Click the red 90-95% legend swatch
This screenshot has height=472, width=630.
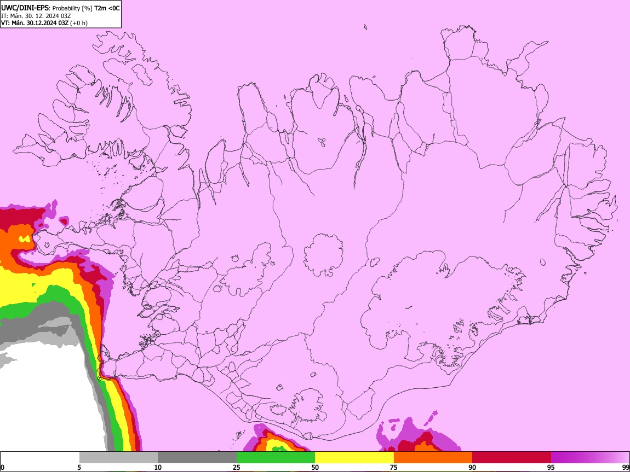pos(512,458)
